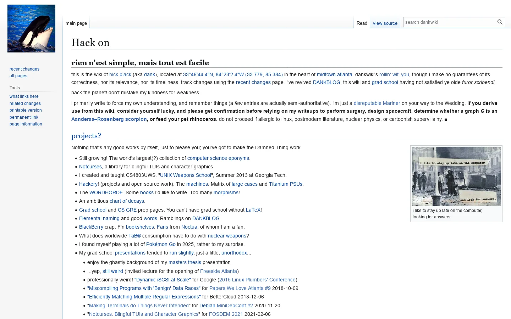Switch to the 'view source' tab
The width and height of the screenshot is (511, 319).
385,23
